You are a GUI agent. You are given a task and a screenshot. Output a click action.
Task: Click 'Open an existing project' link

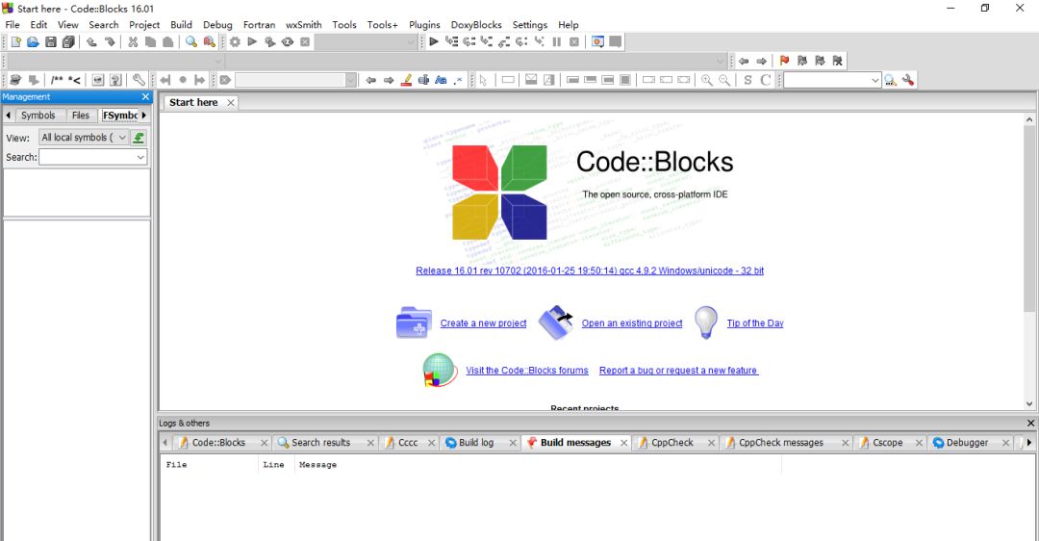pos(632,322)
